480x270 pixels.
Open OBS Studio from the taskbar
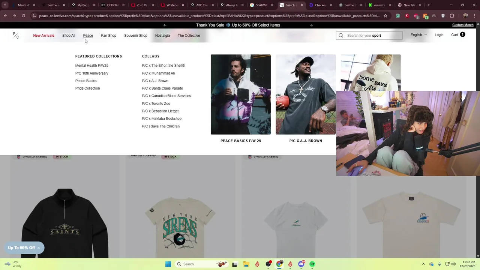pos(268,264)
